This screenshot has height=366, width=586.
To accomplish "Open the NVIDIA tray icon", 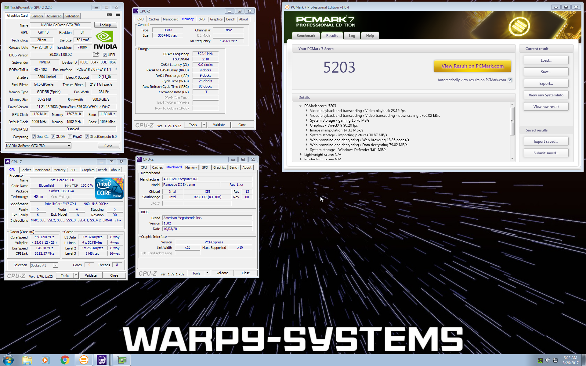I will point(540,360).
